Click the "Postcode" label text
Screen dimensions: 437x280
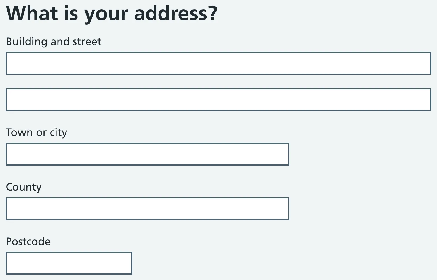point(28,241)
